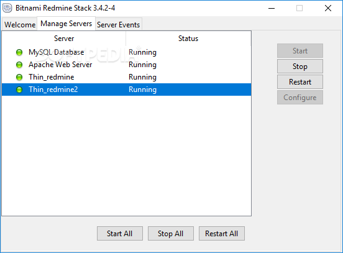
Task: Click Running status of Thin_redmine2
Action: coord(142,90)
